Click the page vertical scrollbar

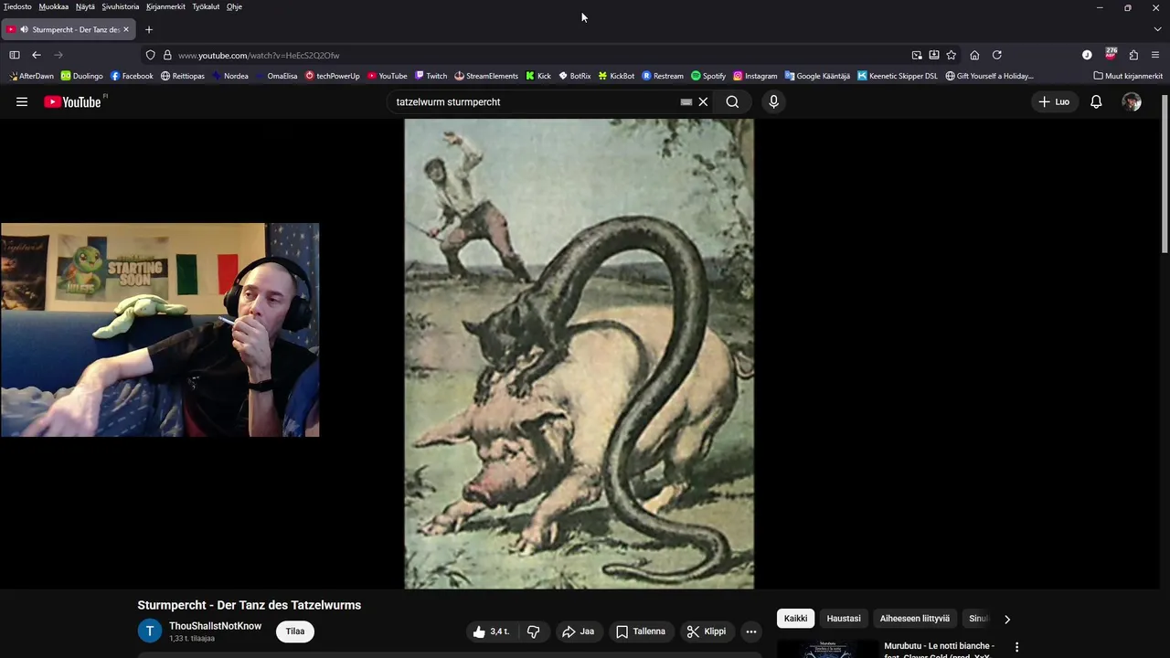1165,174
